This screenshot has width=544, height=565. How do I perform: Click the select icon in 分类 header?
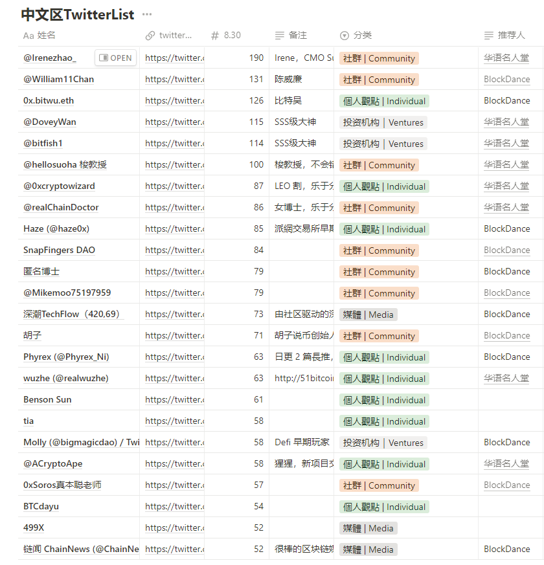point(345,36)
